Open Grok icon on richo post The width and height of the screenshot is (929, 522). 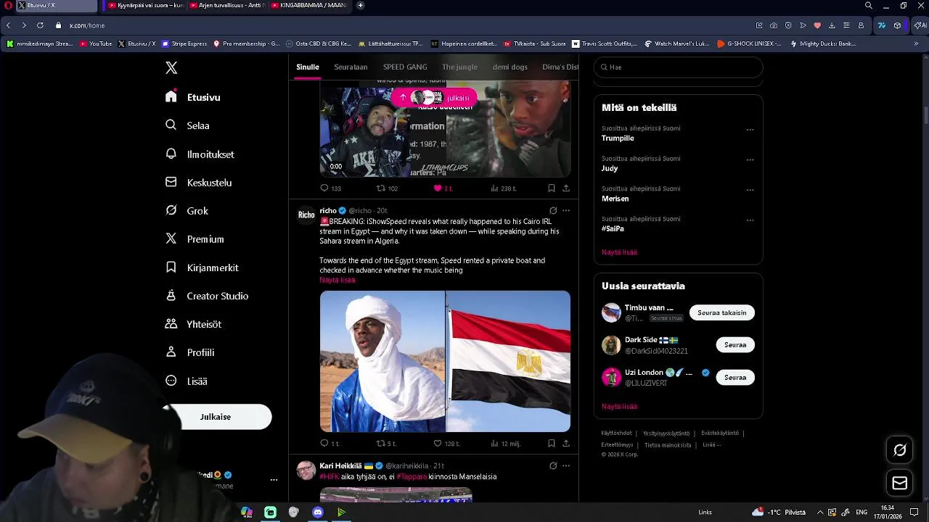coord(553,210)
